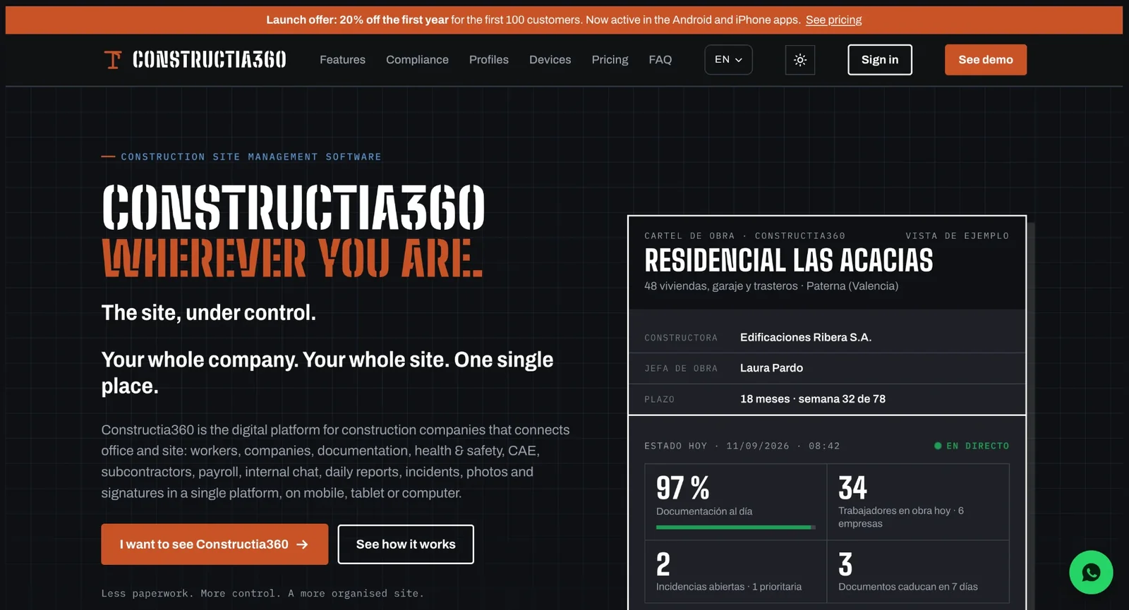
Task: Click the 34 Trabajadores en obra hoy stat
Action: [x=918, y=502]
